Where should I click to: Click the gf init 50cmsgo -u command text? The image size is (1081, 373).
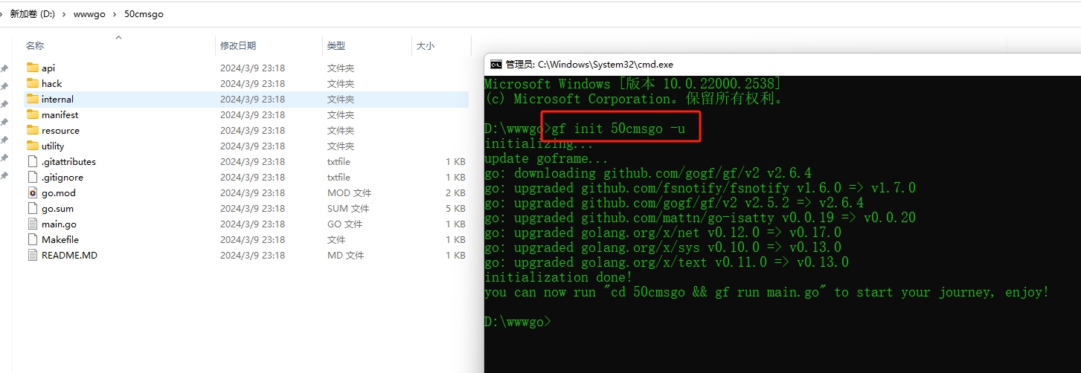[x=618, y=129]
